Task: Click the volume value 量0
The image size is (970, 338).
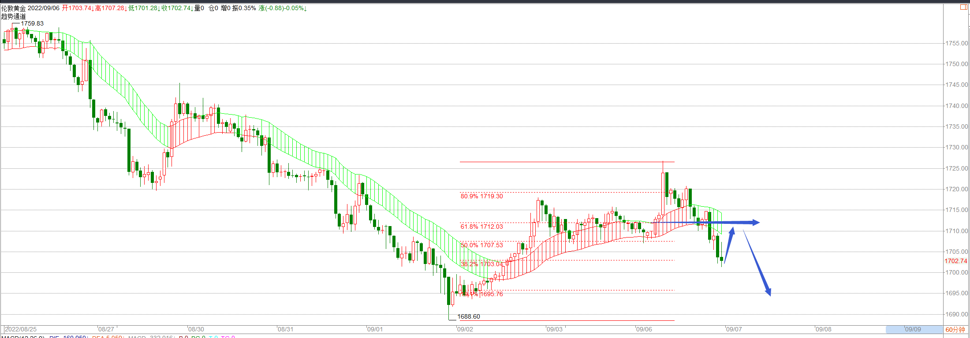Action: pos(199,8)
